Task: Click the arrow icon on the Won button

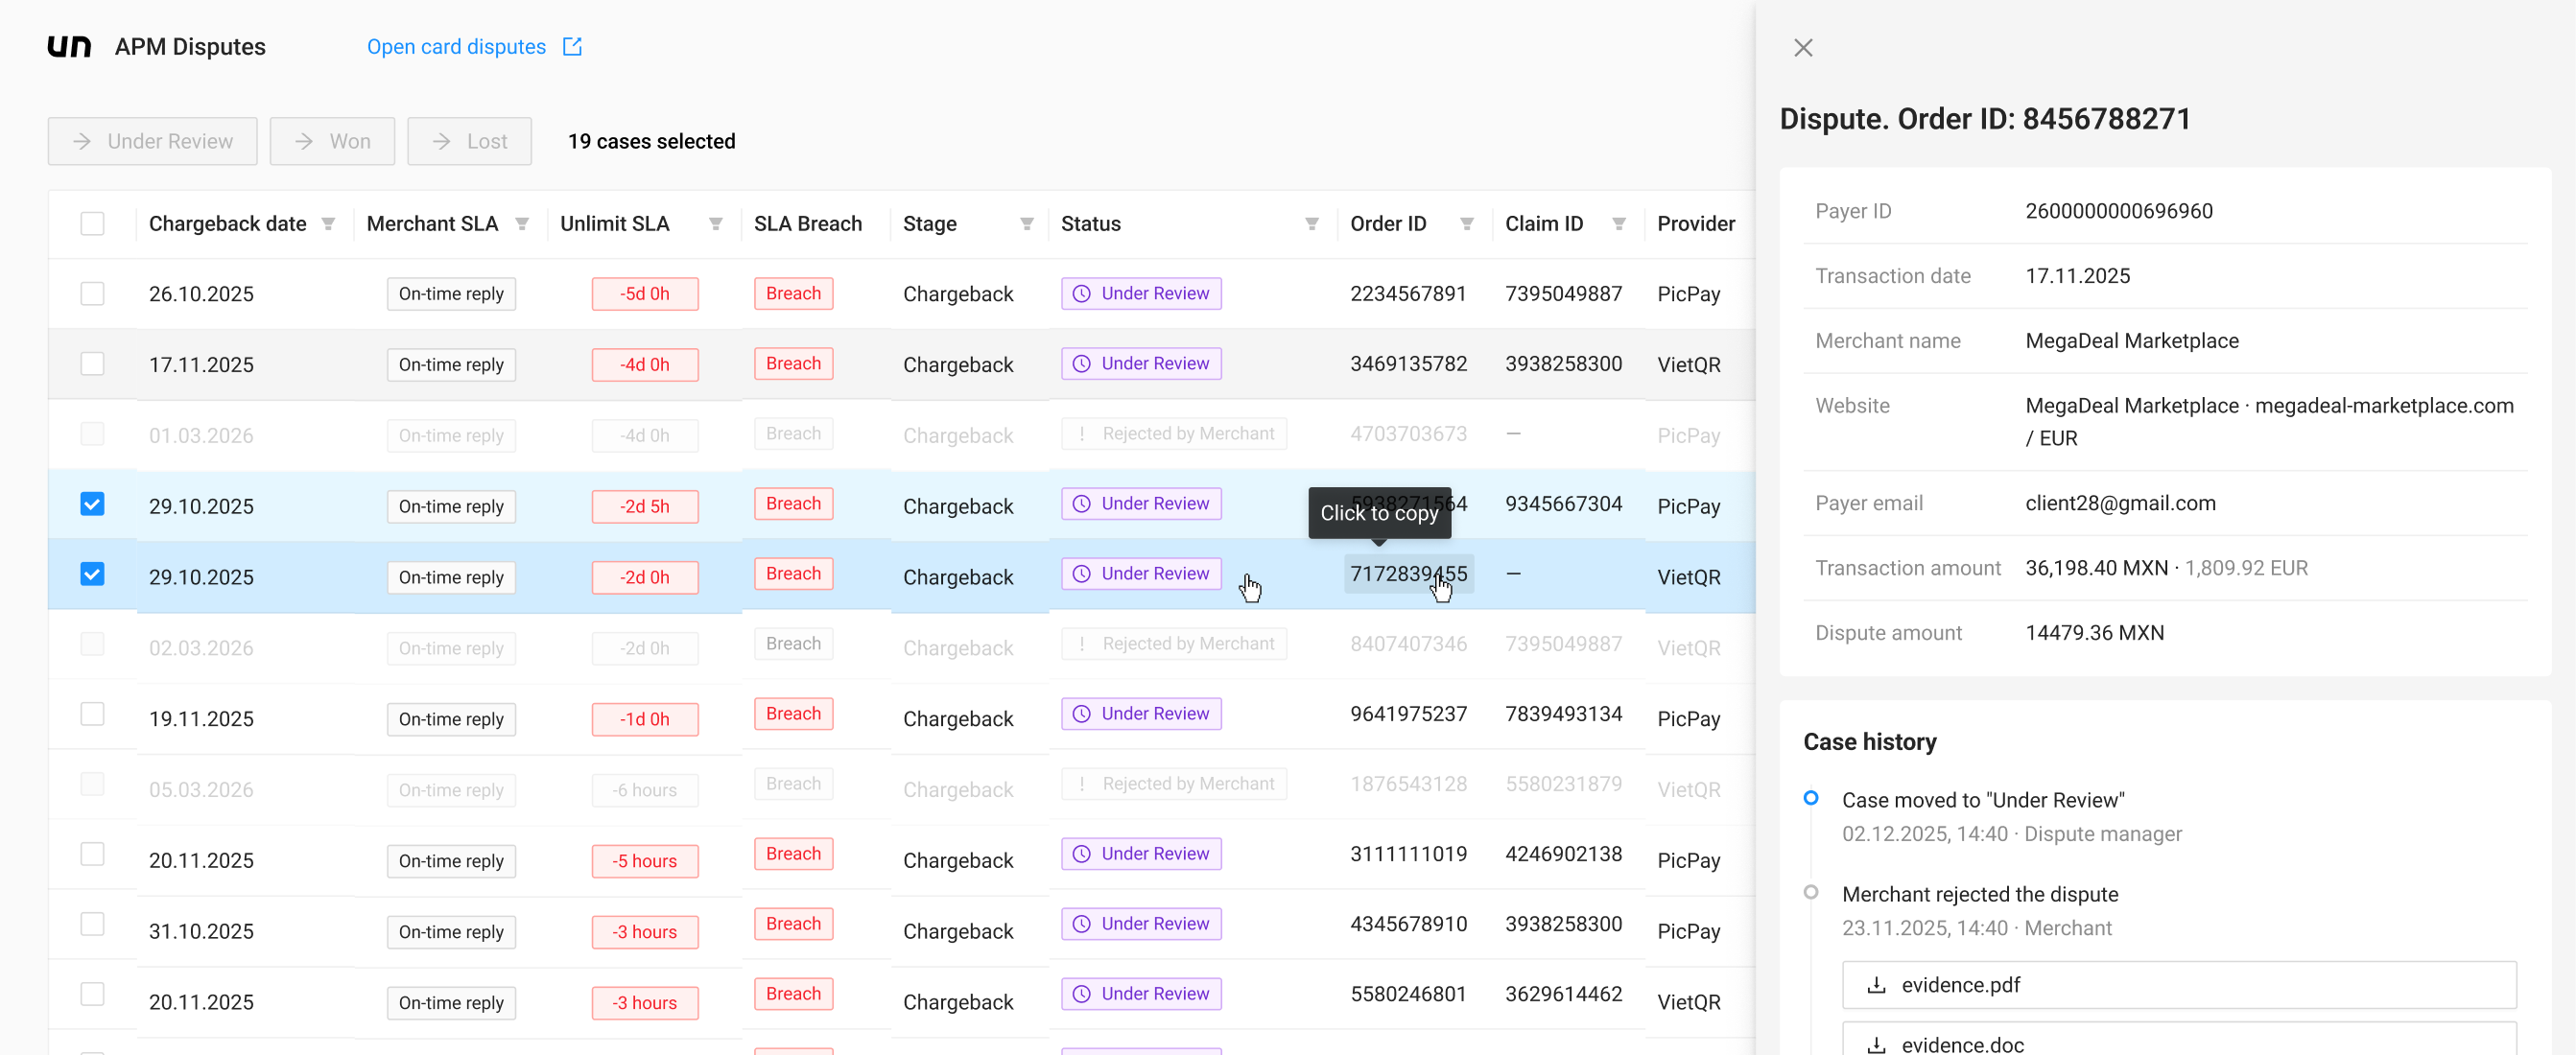Action: click(304, 141)
